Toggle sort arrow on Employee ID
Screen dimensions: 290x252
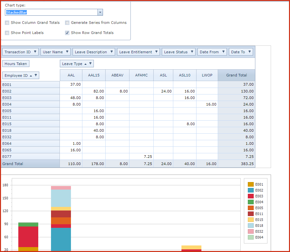[31, 76]
